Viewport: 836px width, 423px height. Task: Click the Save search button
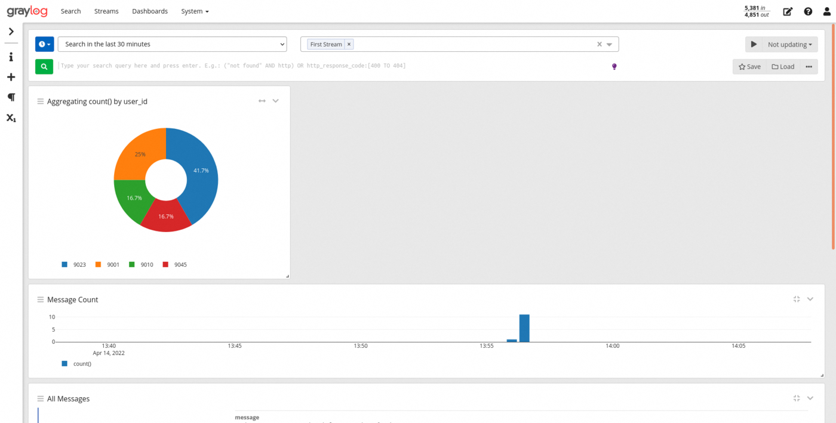(x=749, y=66)
